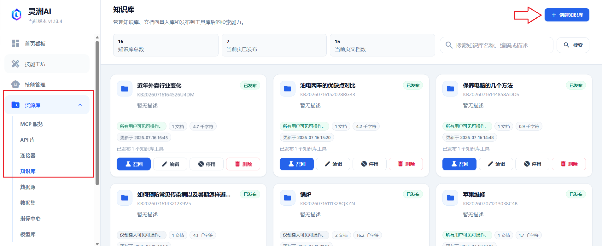Click the 资源库 starred folder icon
Image resolution: width=602 pixels, height=246 pixels.
click(15, 105)
